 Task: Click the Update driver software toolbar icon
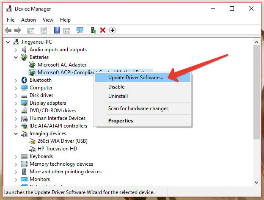pos(93,30)
